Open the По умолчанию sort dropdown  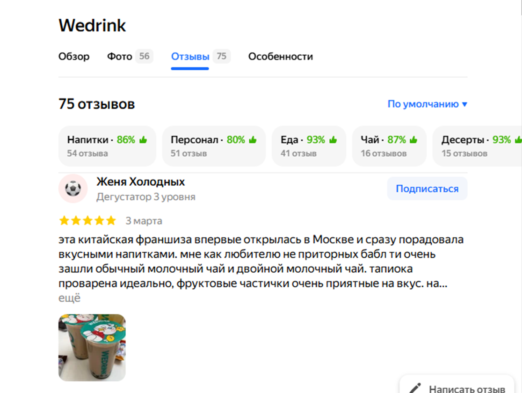point(428,104)
